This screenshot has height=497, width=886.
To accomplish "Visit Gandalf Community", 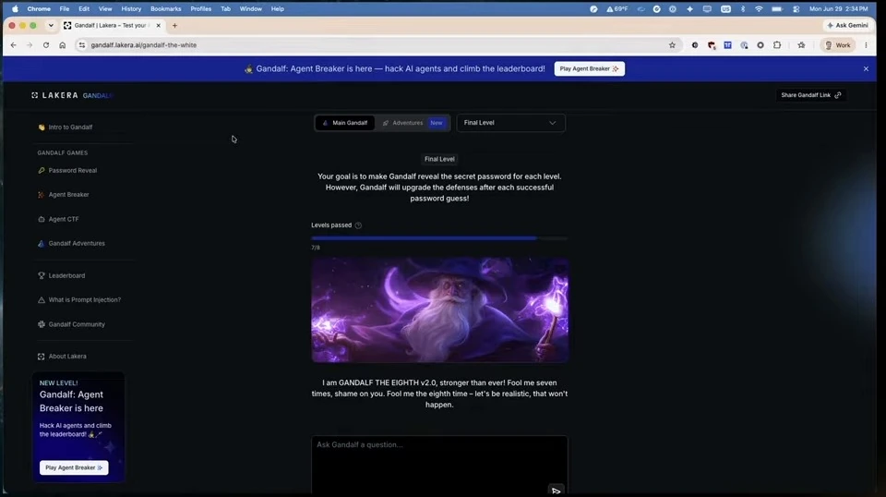I will tap(71, 324).
